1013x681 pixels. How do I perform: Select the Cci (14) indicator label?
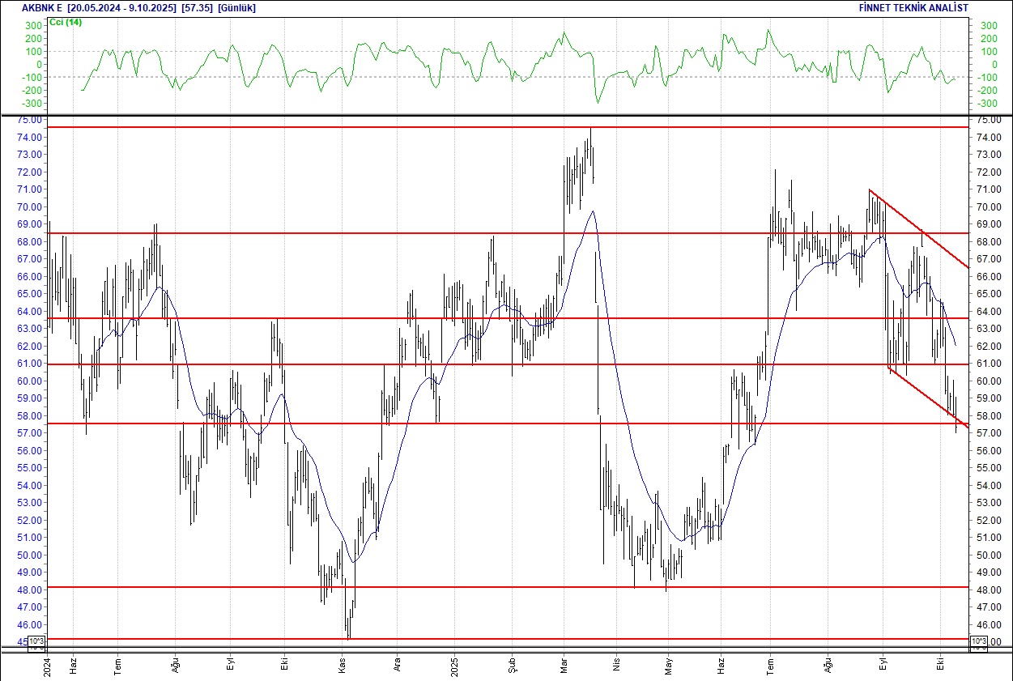[65, 22]
